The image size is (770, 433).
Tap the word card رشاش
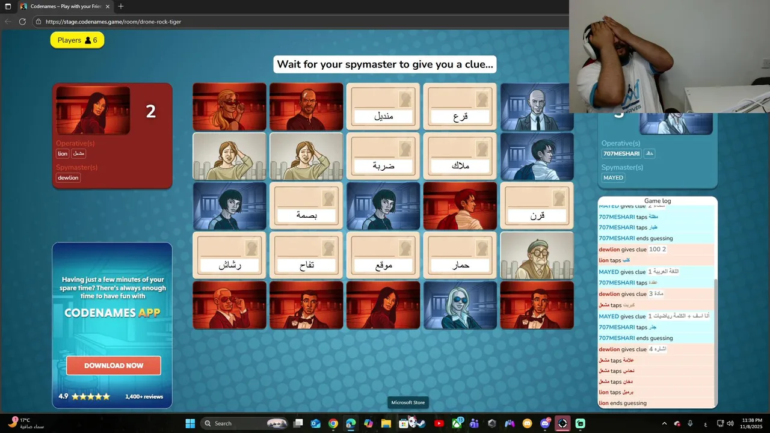tap(229, 255)
